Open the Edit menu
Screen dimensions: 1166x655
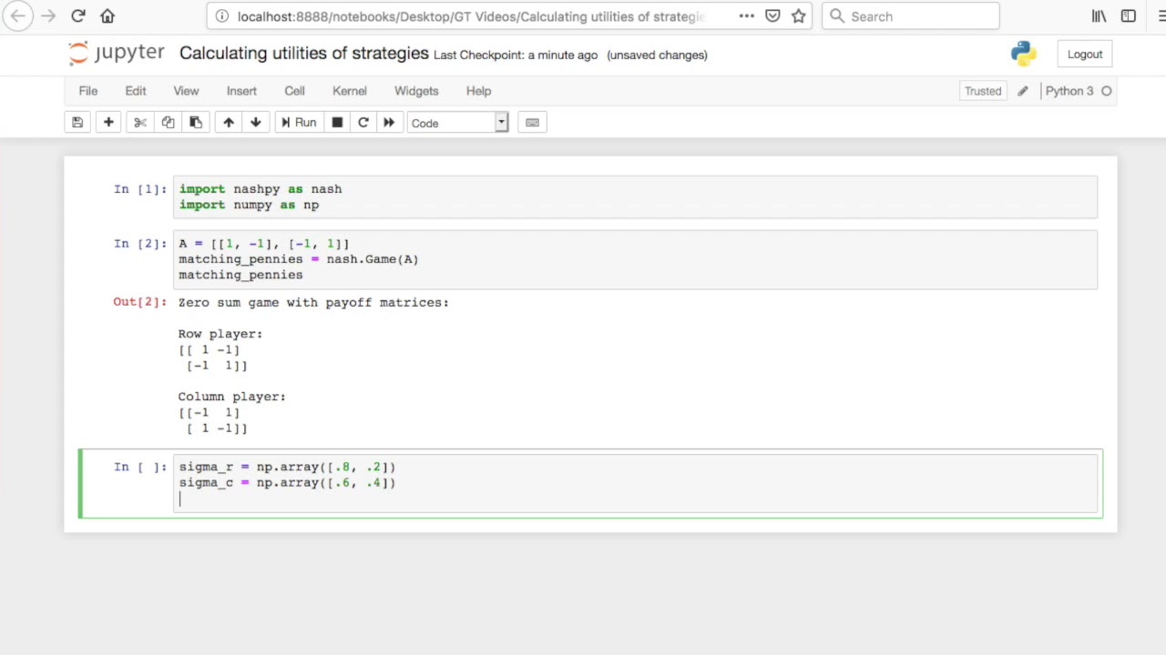click(x=136, y=91)
